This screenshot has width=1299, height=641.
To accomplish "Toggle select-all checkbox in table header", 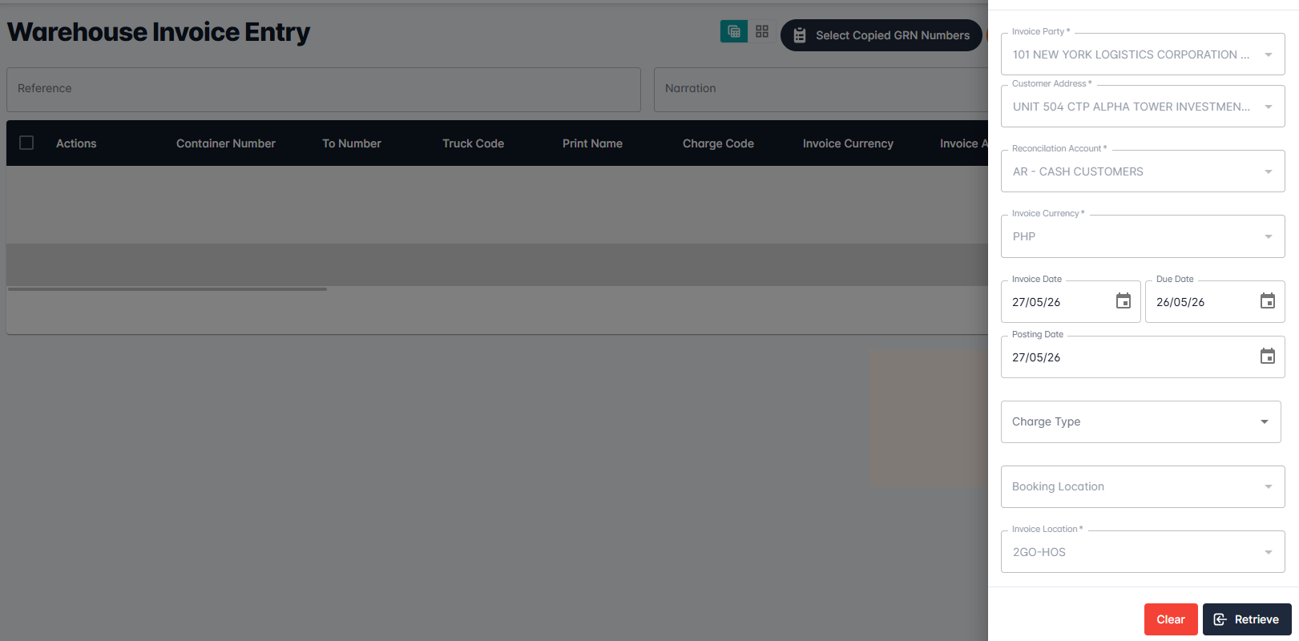I will pos(26,143).
